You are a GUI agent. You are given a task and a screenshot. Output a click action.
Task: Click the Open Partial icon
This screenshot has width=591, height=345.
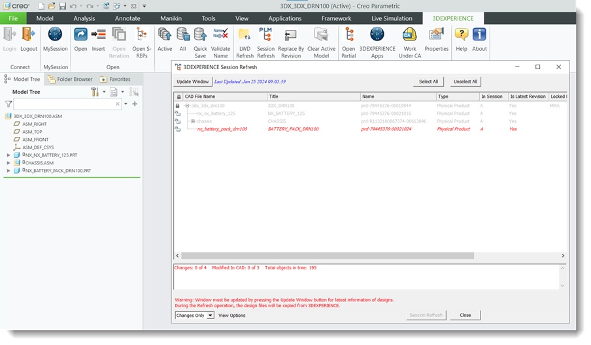[x=349, y=35]
